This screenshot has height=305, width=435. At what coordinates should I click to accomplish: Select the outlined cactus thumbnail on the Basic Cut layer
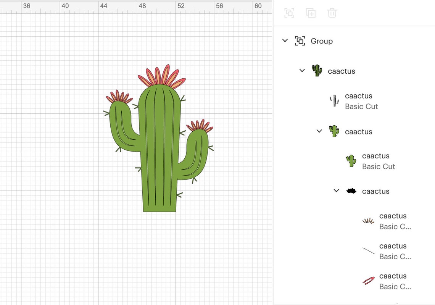(334, 100)
